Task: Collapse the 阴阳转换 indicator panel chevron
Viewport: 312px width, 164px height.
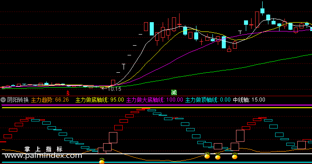Action: coord(3,100)
